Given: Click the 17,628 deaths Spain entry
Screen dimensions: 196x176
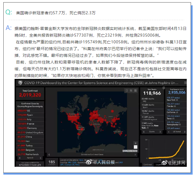Looking at the screenshot, I should pyautogui.click(x=152, y=106).
